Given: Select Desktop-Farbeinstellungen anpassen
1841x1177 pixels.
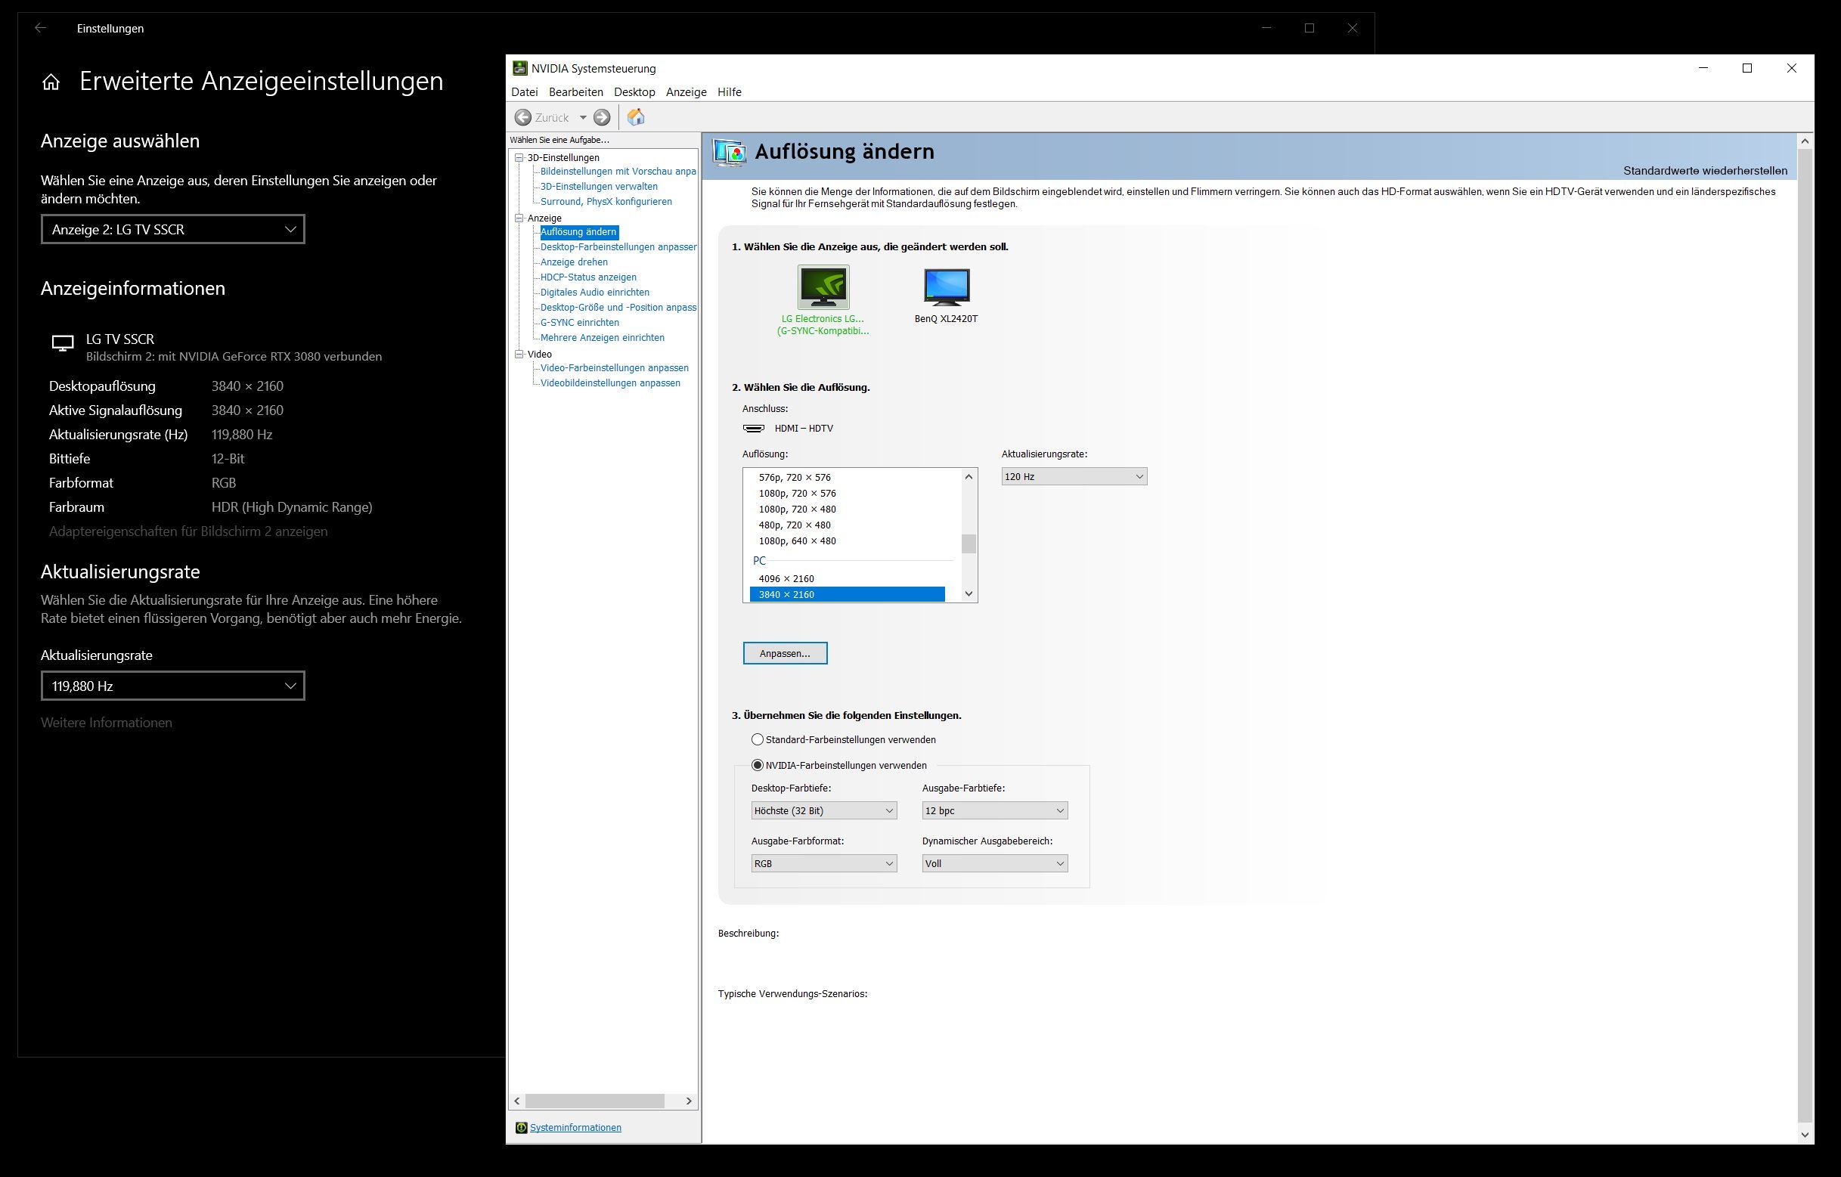Looking at the screenshot, I should tap(618, 247).
